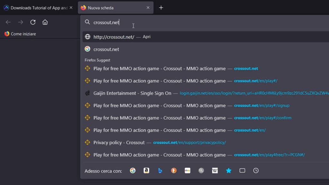Select the Google search suggestion for crossout.net
The height and width of the screenshot is (185, 329).
click(x=106, y=49)
